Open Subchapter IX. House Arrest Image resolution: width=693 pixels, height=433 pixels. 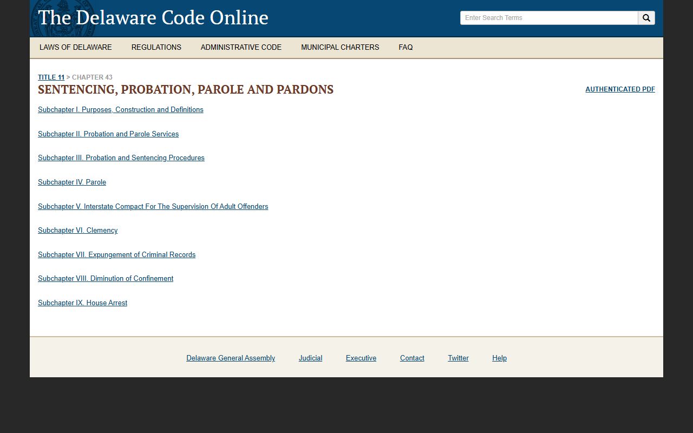pos(83,303)
